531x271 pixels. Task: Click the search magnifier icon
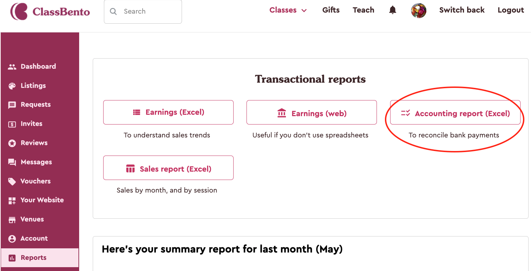(x=113, y=12)
